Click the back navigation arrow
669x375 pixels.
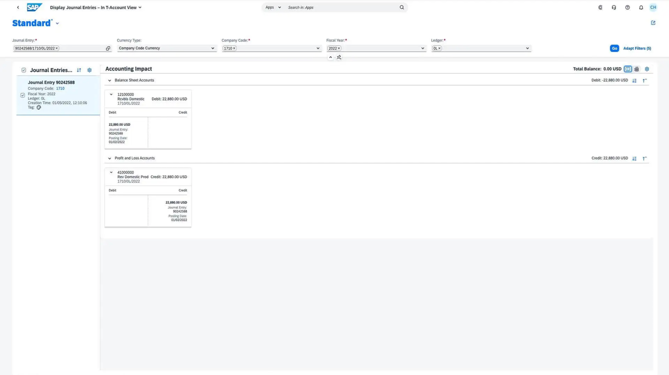click(x=18, y=8)
